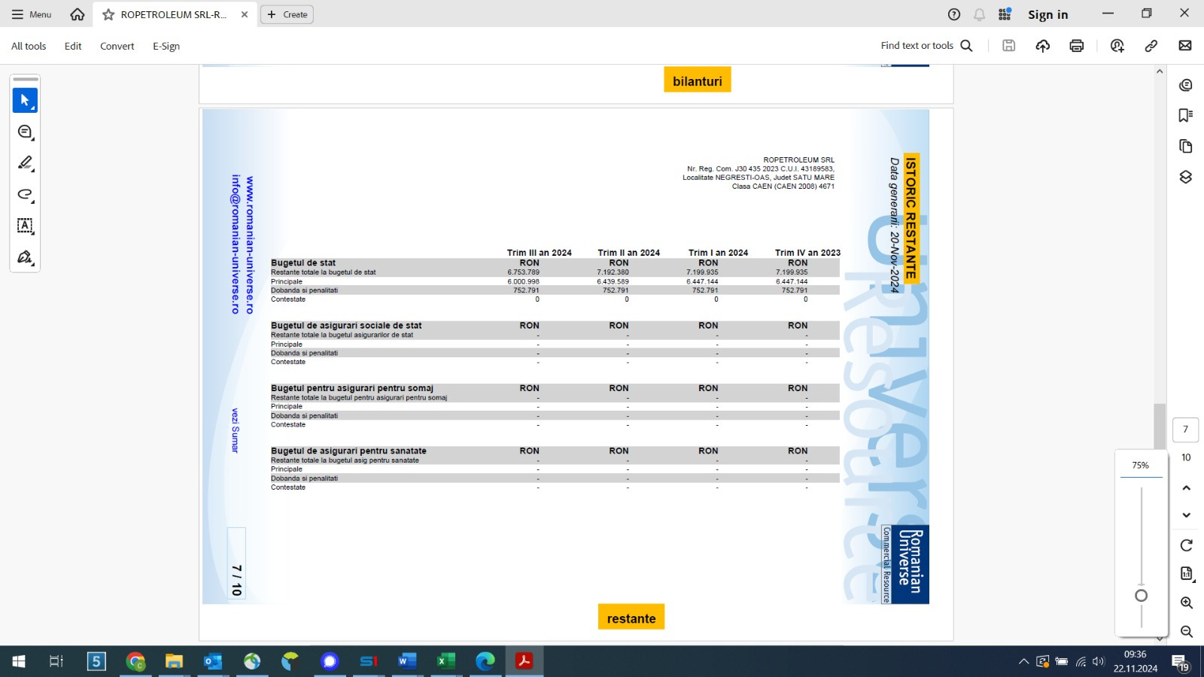Show hidden system tray icons

pyautogui.click(x=1023, y=662)
